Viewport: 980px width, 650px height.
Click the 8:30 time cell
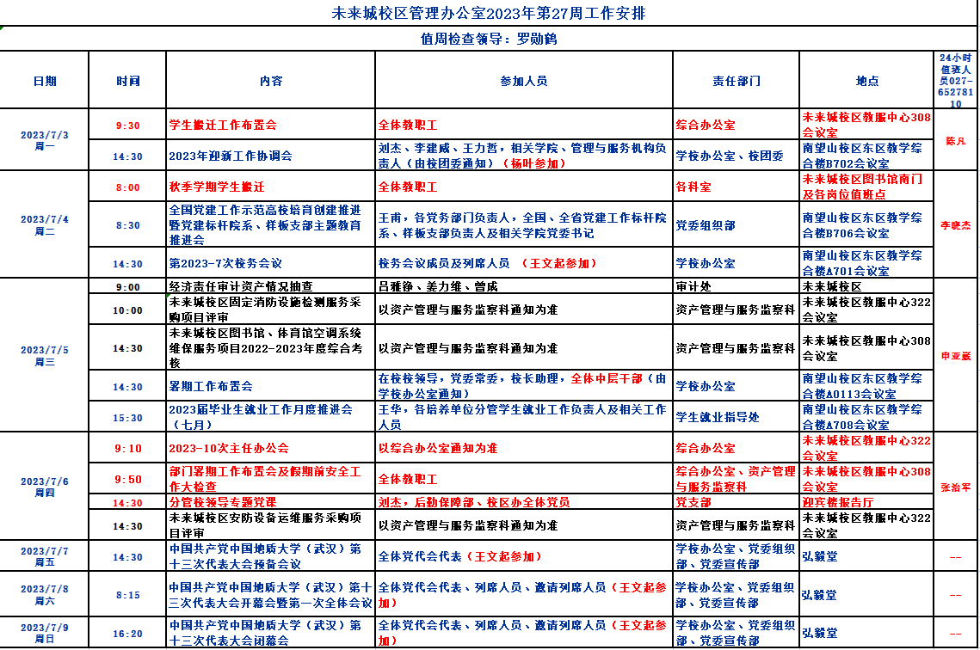click(127, 224)
